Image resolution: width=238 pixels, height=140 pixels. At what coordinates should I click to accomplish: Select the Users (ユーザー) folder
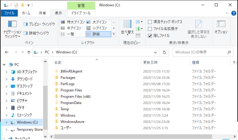pos(66,128)
